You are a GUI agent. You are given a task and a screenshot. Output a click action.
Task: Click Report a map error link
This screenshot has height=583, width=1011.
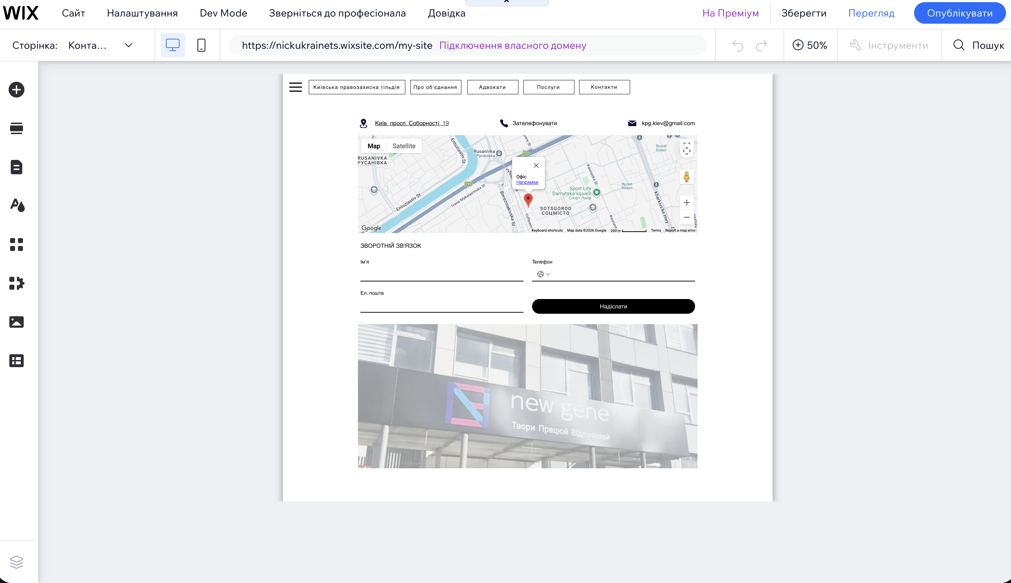(x=680, y=231)
